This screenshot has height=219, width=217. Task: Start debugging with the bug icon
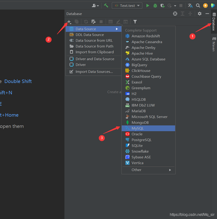155,6
